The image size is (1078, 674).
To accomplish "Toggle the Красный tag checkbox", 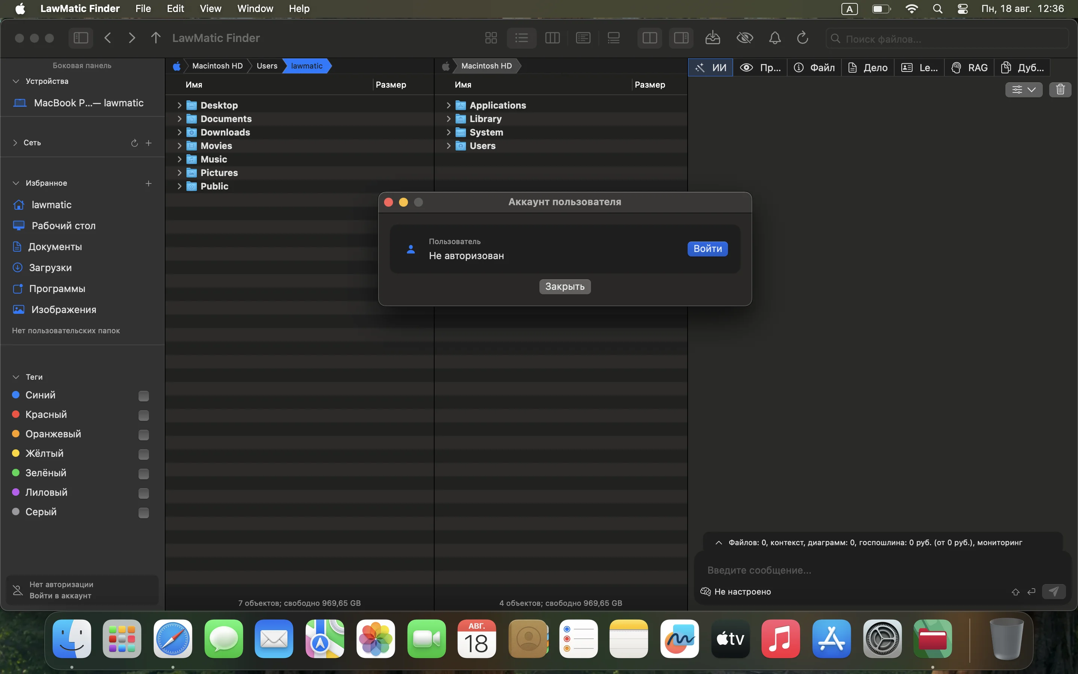I will (143, 416).
